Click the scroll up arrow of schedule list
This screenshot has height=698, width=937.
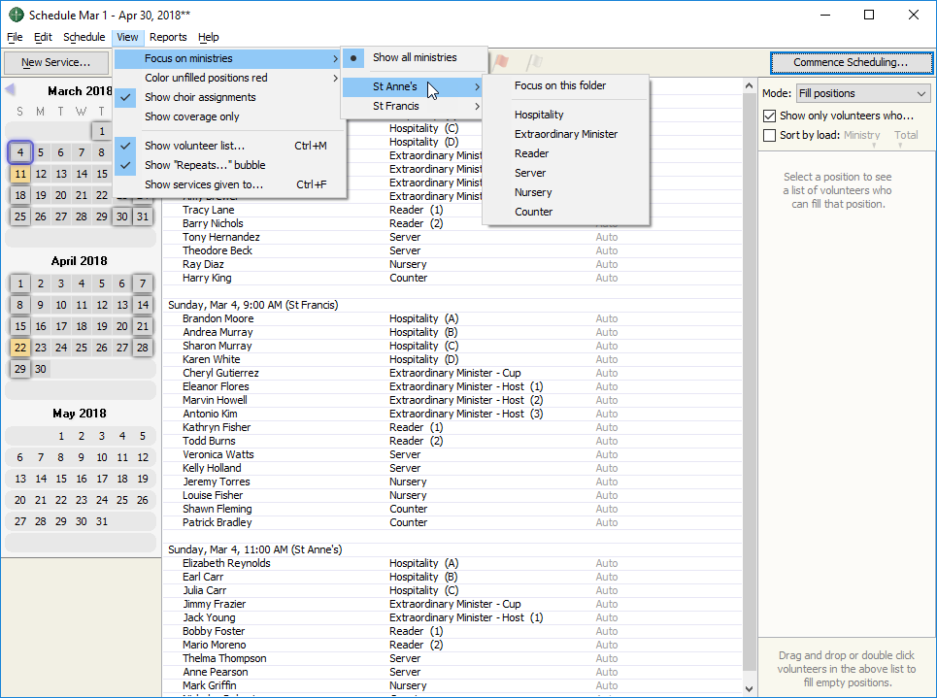click(749, 85)
